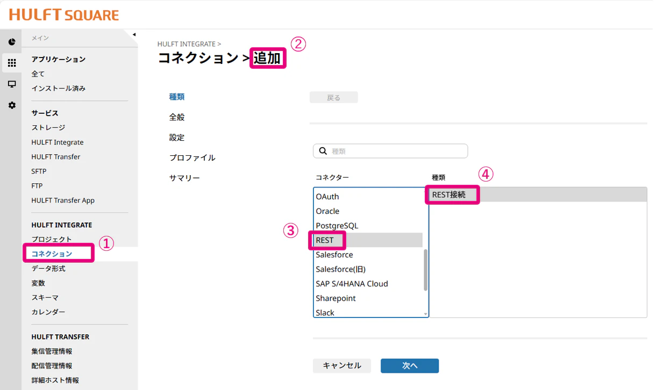Click the connector list scroll-down arrow
The image size is (671, 390).
pos(426,314)
